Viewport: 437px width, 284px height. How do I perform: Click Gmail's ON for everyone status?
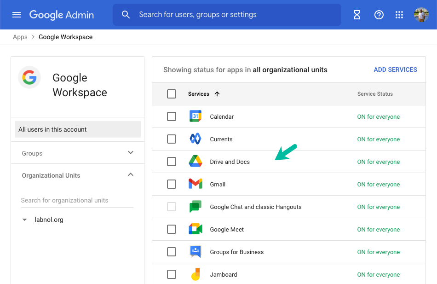click(x=379, y=185)
